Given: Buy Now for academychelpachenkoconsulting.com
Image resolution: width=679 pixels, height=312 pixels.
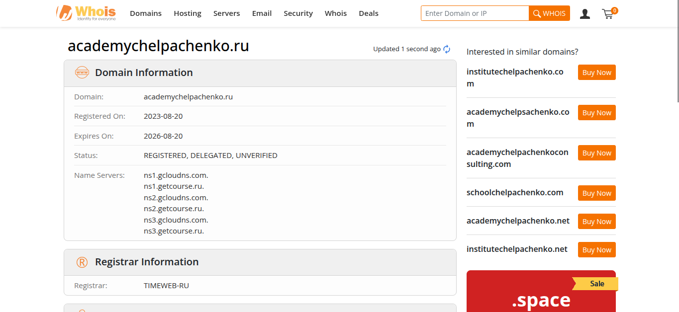Looking at the screenshot, I should click(x=596, y=153).
